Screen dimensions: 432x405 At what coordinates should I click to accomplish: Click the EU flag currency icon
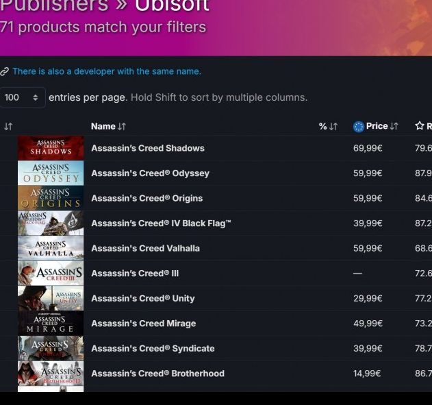(358, 126)
